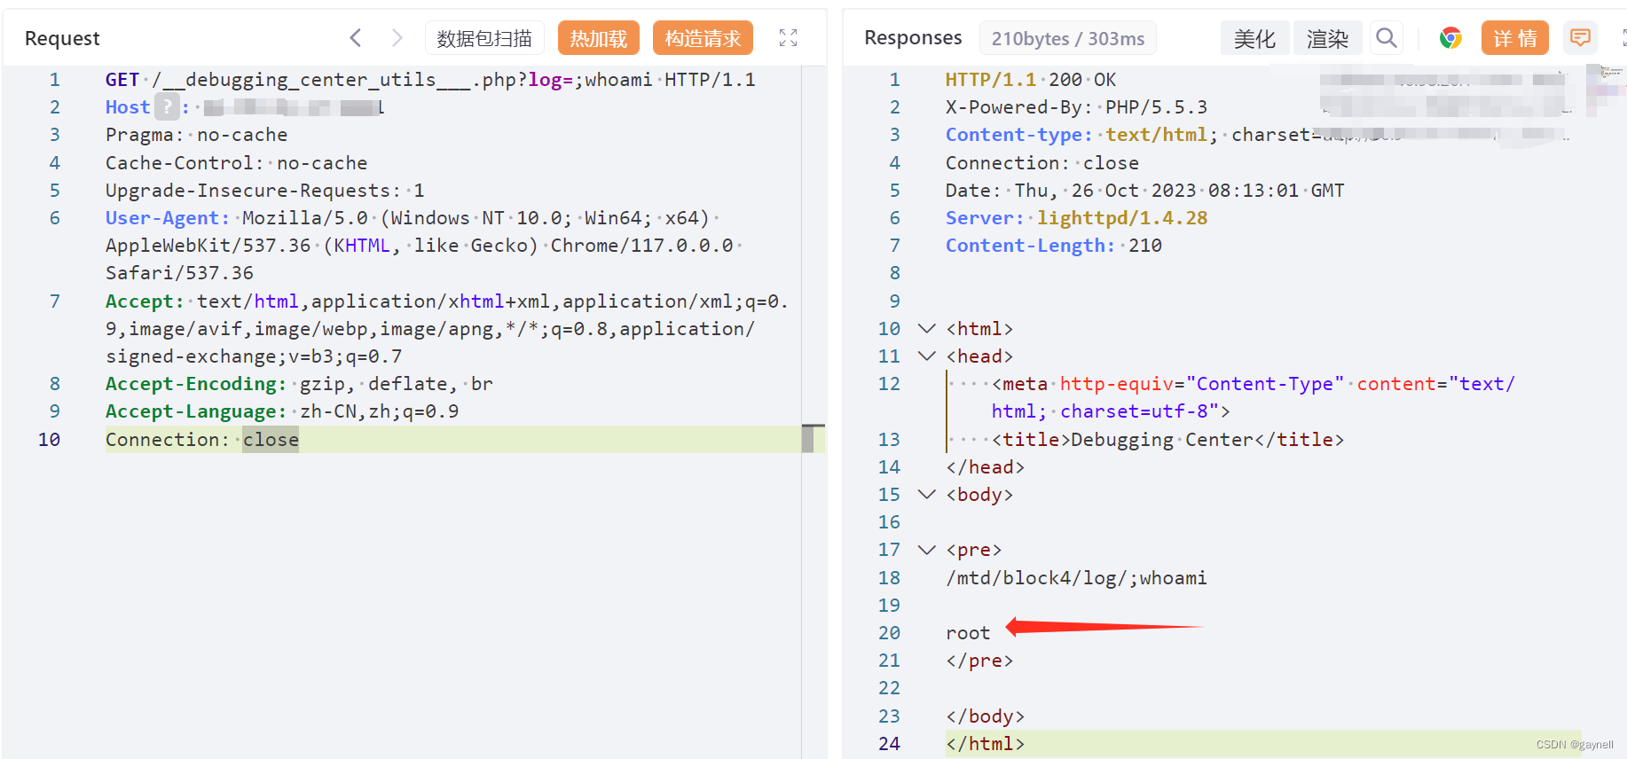The height and width of the screenshot is (759, 1627).
Task: Collapse the <html> tag fold arrow
Action: click(926, 329)
